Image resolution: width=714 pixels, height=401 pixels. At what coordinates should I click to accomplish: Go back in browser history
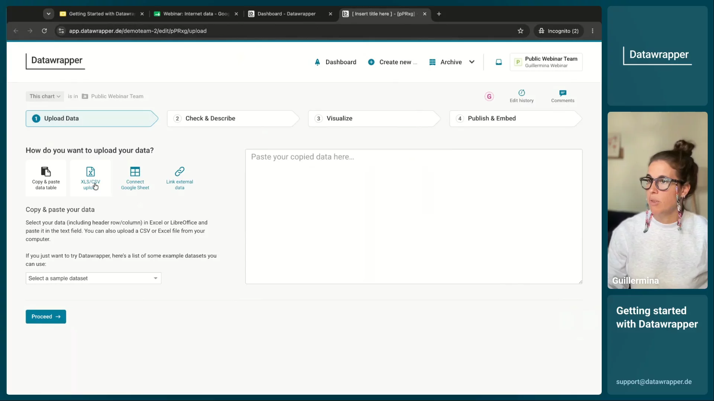coord(16,31)
